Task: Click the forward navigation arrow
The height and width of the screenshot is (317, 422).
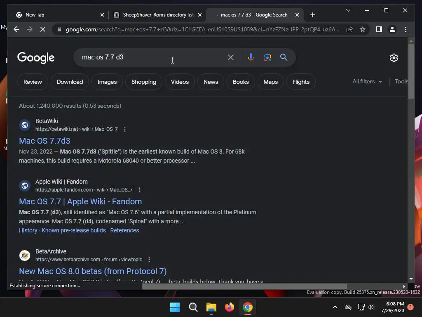Action: (x=30, y=29)
